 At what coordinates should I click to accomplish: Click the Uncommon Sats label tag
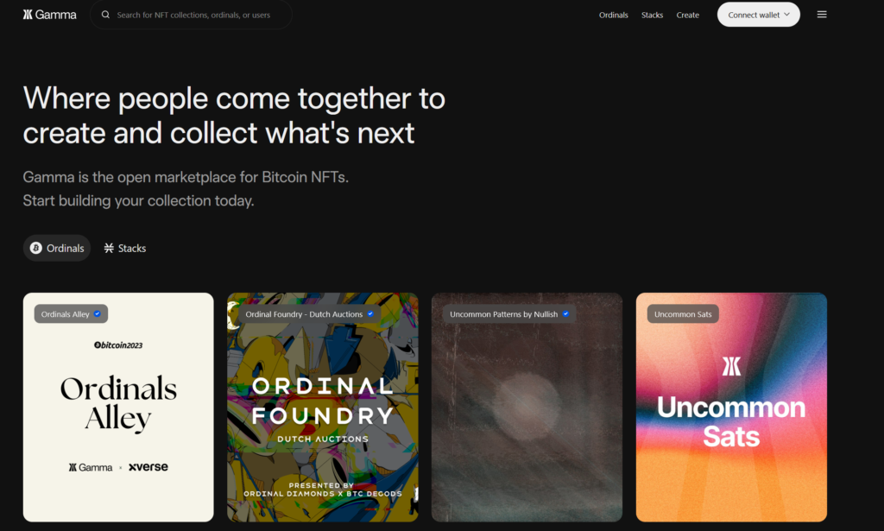point(683,314)
